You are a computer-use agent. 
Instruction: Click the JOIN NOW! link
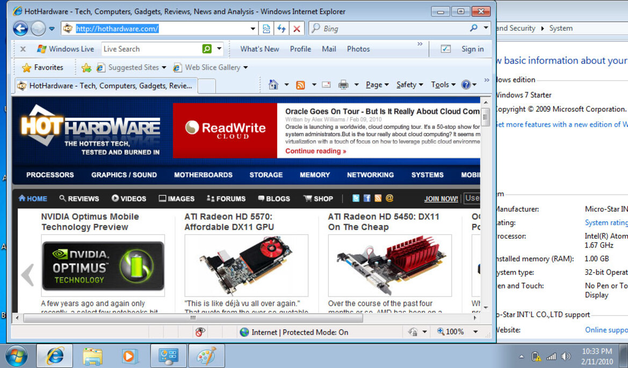click(x=441, y=199)
